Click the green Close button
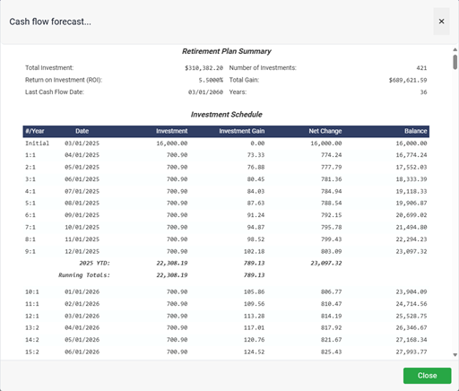The height and width of the screenshot is (391, 459). click(x=427, y=376)
